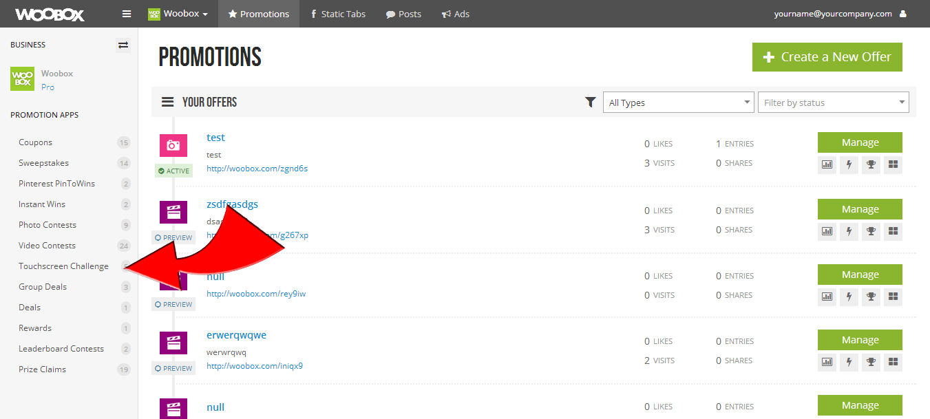
Task: Click Manage for the erwerqwqe offer
Action: coord(860,340)
